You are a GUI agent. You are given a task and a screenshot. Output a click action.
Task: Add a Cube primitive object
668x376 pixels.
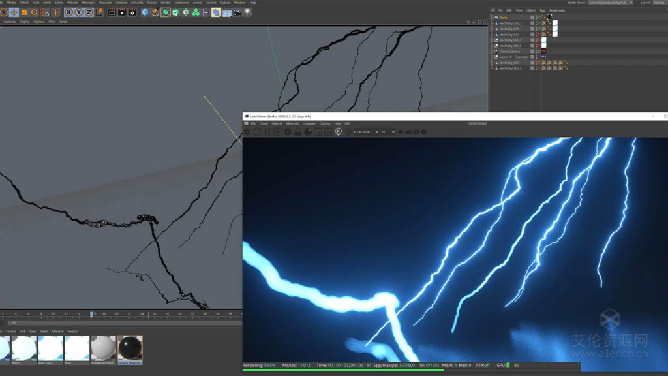pyautogui.click(x=145, y=12)
